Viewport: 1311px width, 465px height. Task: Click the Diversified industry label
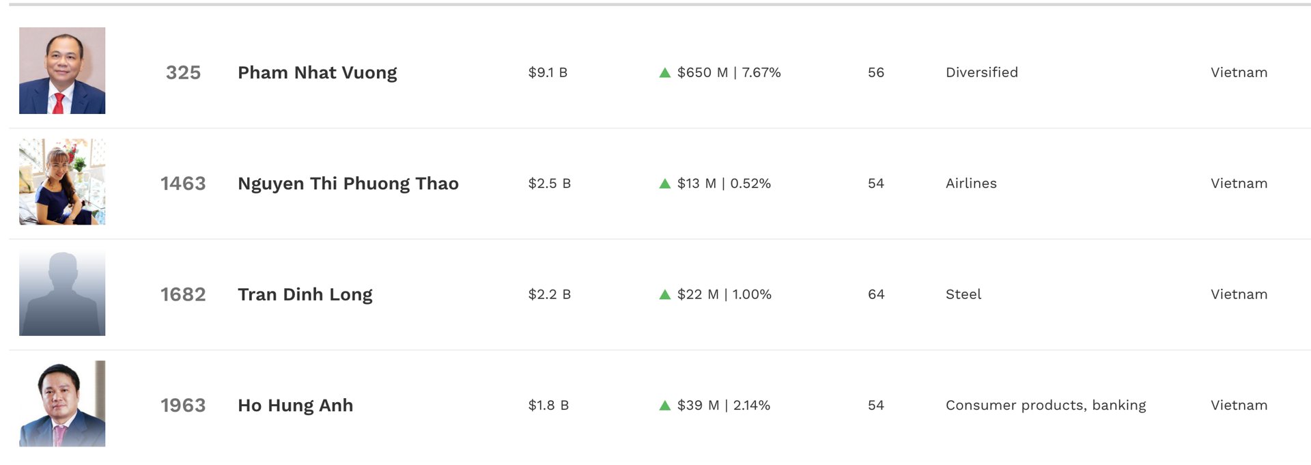(x=981, y=72)
